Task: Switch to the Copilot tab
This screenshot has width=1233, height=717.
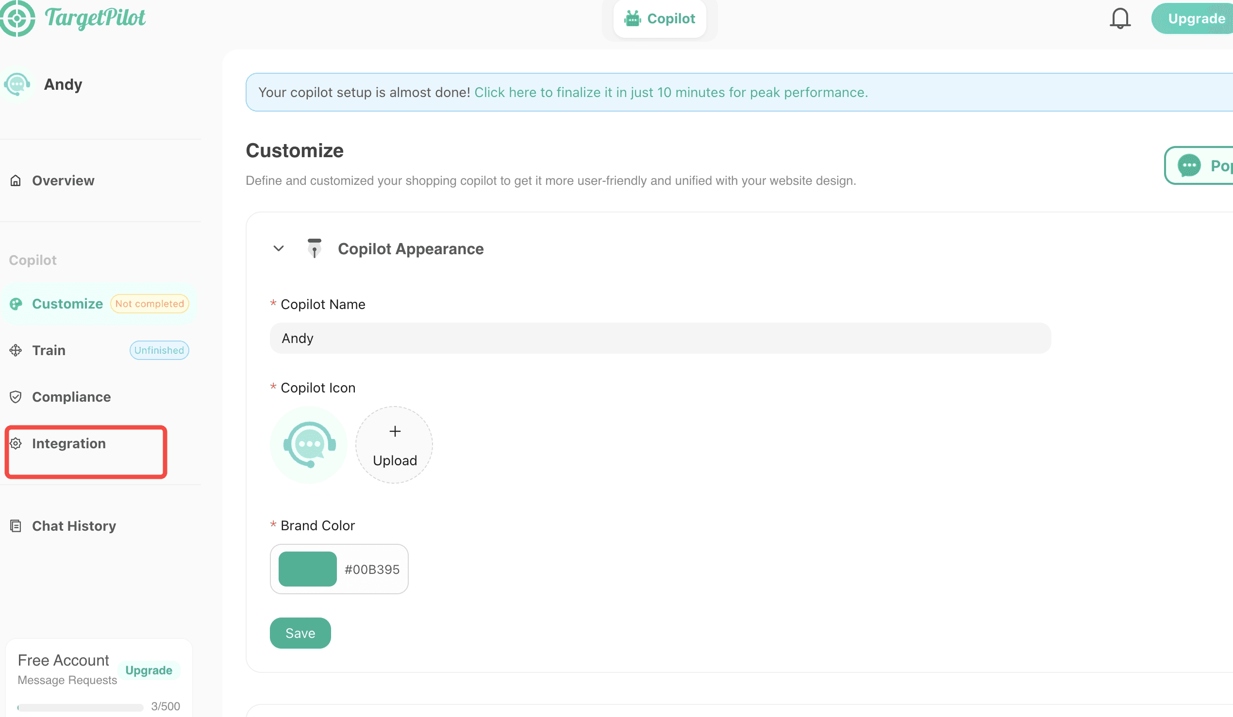Action: (x=659, y=18)
